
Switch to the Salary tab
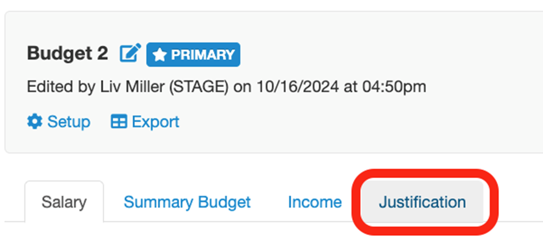(x=64, y=201)
